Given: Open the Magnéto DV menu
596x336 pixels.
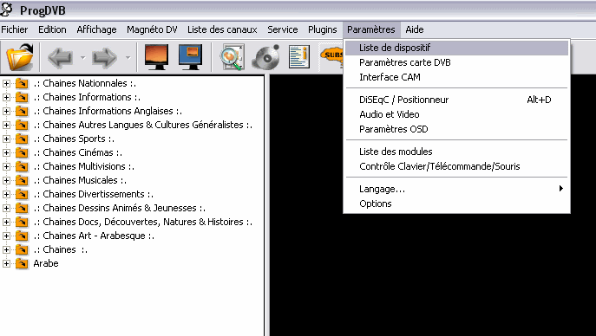Looking at the screenshot, I should tap(152, 29).
